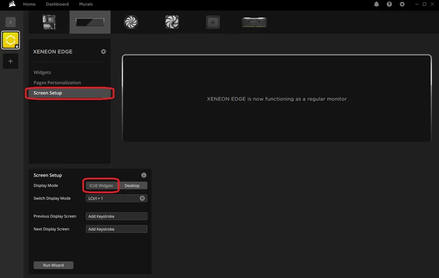Add keystroke for Next Display Screen

[116, 229]
